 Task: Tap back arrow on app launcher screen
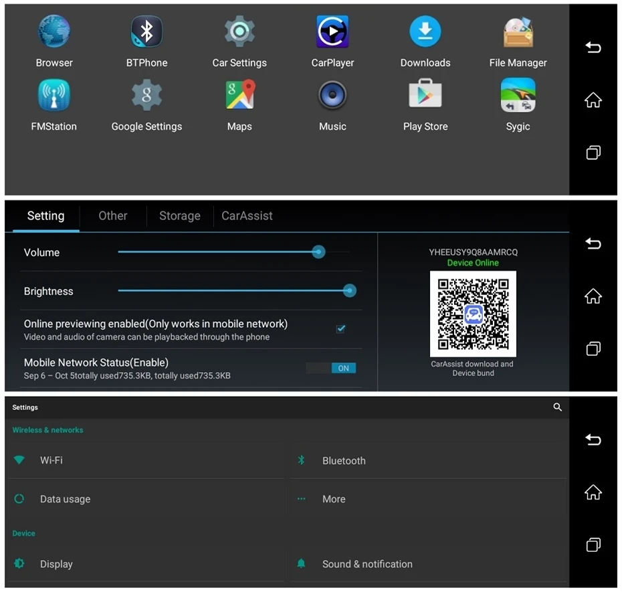point(593,47)
